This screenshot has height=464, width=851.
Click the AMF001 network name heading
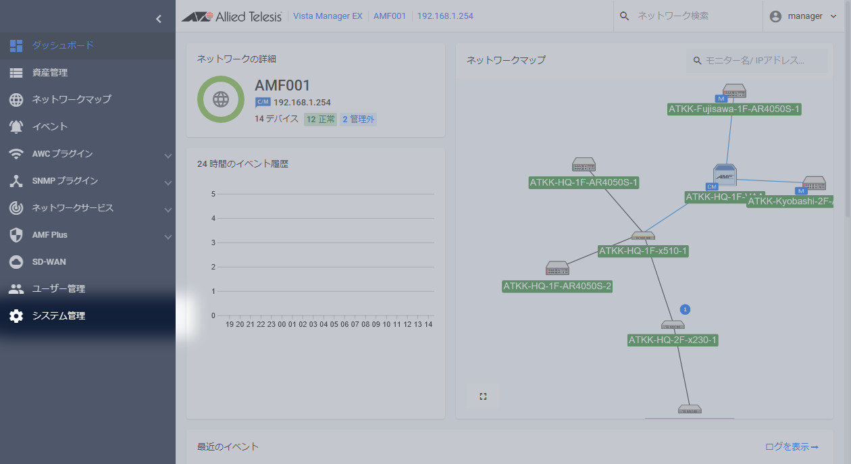click(x=282, y=86)
